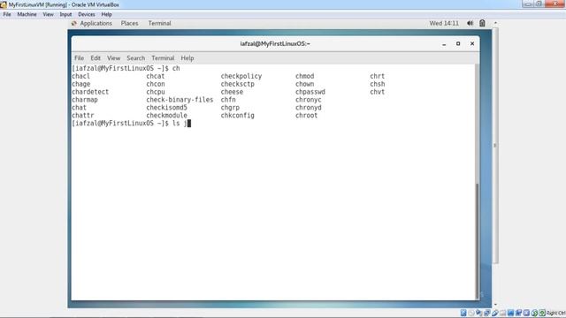566x318 pixels.
Task: Click the 'checkisomd5' entry
Action: point(167,108)
